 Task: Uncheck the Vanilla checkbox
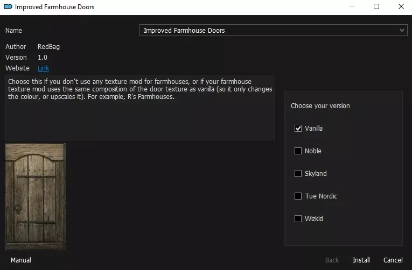(x=298, y=129)
